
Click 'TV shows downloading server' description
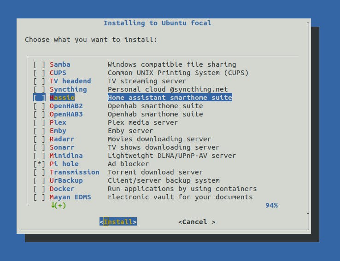coord(164,147)
